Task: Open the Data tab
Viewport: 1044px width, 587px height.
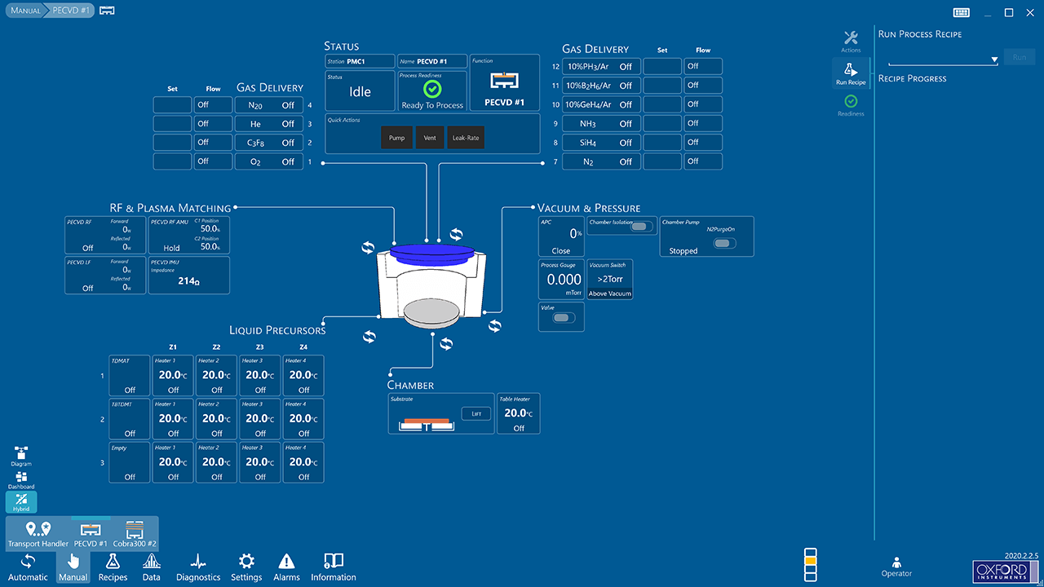Action: 151,567
